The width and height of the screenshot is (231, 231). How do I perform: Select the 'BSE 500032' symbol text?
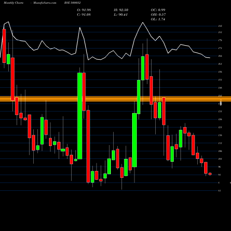point(73,3)
